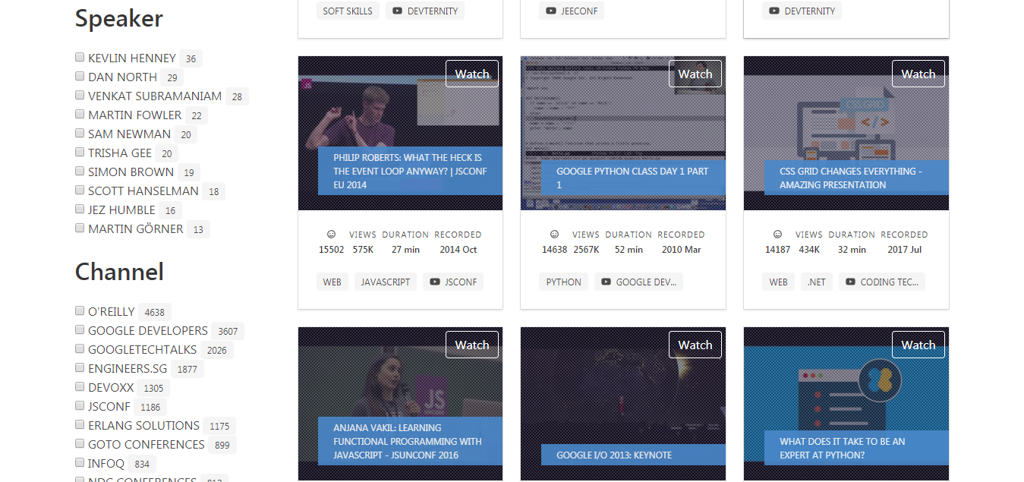Enable the Scott Hanselman speaker filter
Screen dimensions: 1024x482
(x=80, y=191)
